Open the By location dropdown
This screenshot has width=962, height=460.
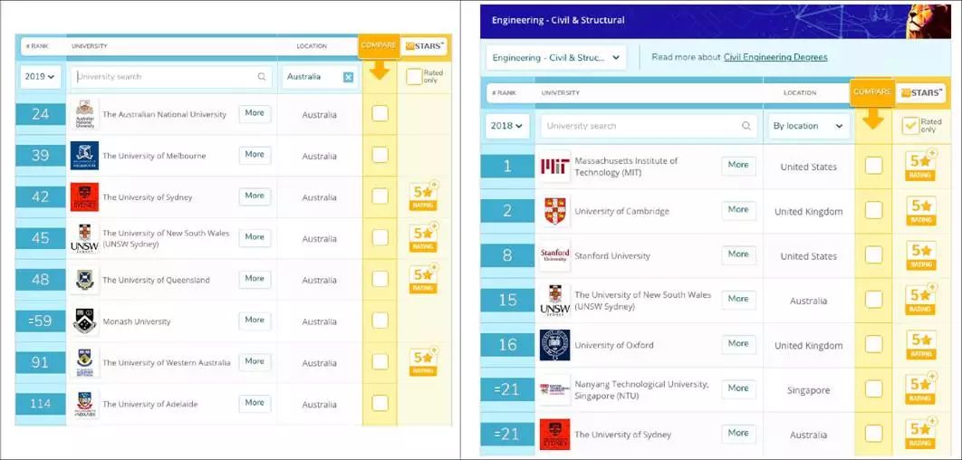809,126
